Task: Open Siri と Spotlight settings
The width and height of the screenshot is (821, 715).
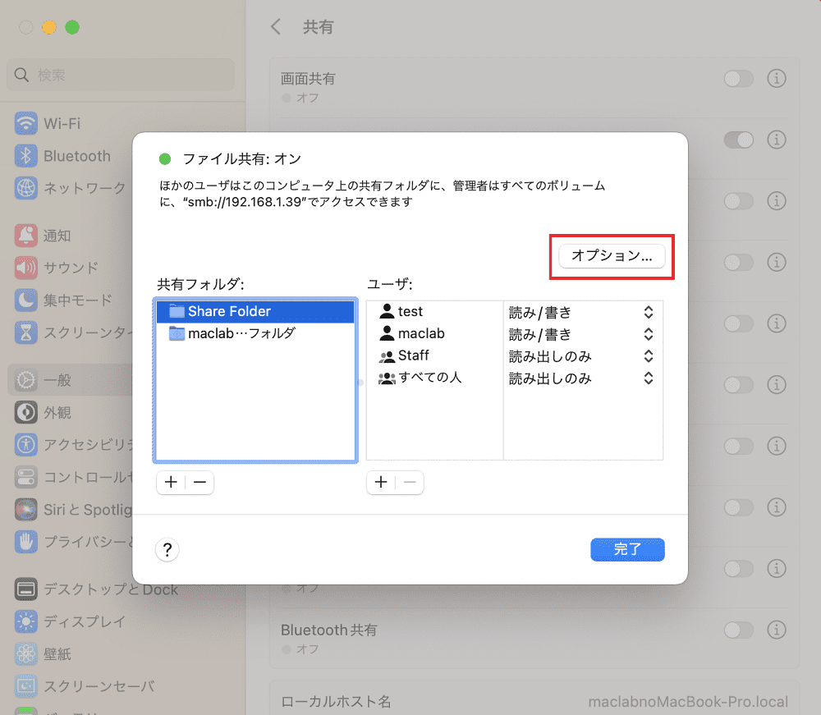Action: 73,509
